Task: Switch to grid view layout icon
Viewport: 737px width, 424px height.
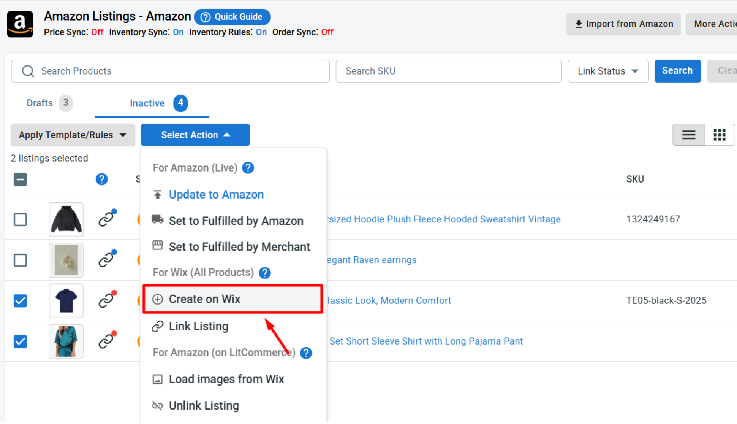Action: (x=719, y=135)
